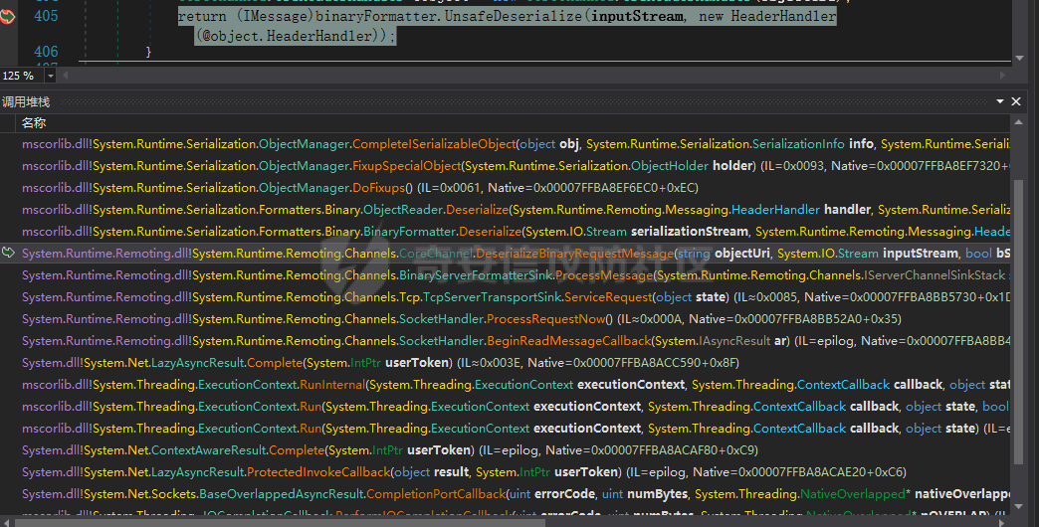Close the call stack panel
This screenshot has height=527, width=1039.
point(1016,101)
